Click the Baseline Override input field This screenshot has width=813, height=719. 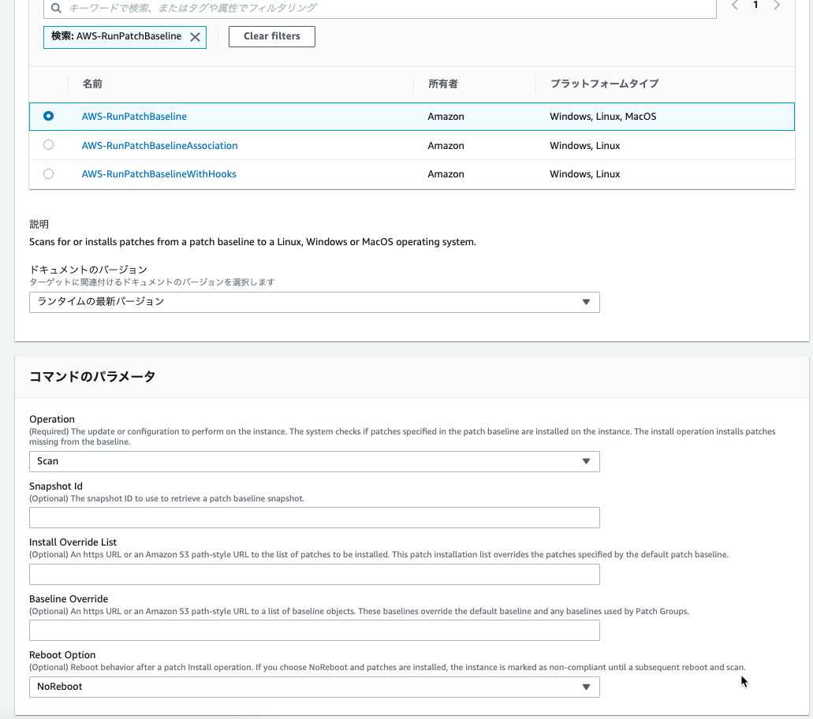pyautogui.click(x=314, y=631)
